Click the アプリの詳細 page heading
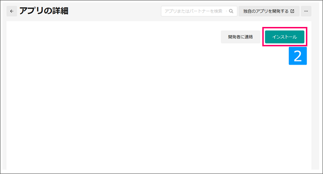Viewport: 323px width, 174px height. click(44, 11)
